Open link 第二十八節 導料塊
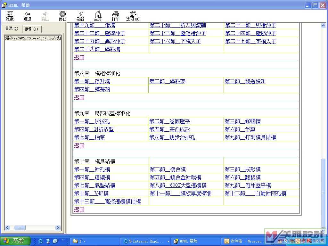The image size is (328, 246). pyautogui.click(x=97, y=49)
